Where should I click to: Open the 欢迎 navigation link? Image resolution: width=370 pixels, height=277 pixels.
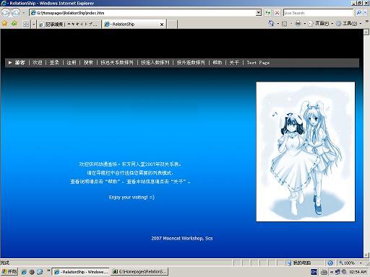(x=38, y=63)
